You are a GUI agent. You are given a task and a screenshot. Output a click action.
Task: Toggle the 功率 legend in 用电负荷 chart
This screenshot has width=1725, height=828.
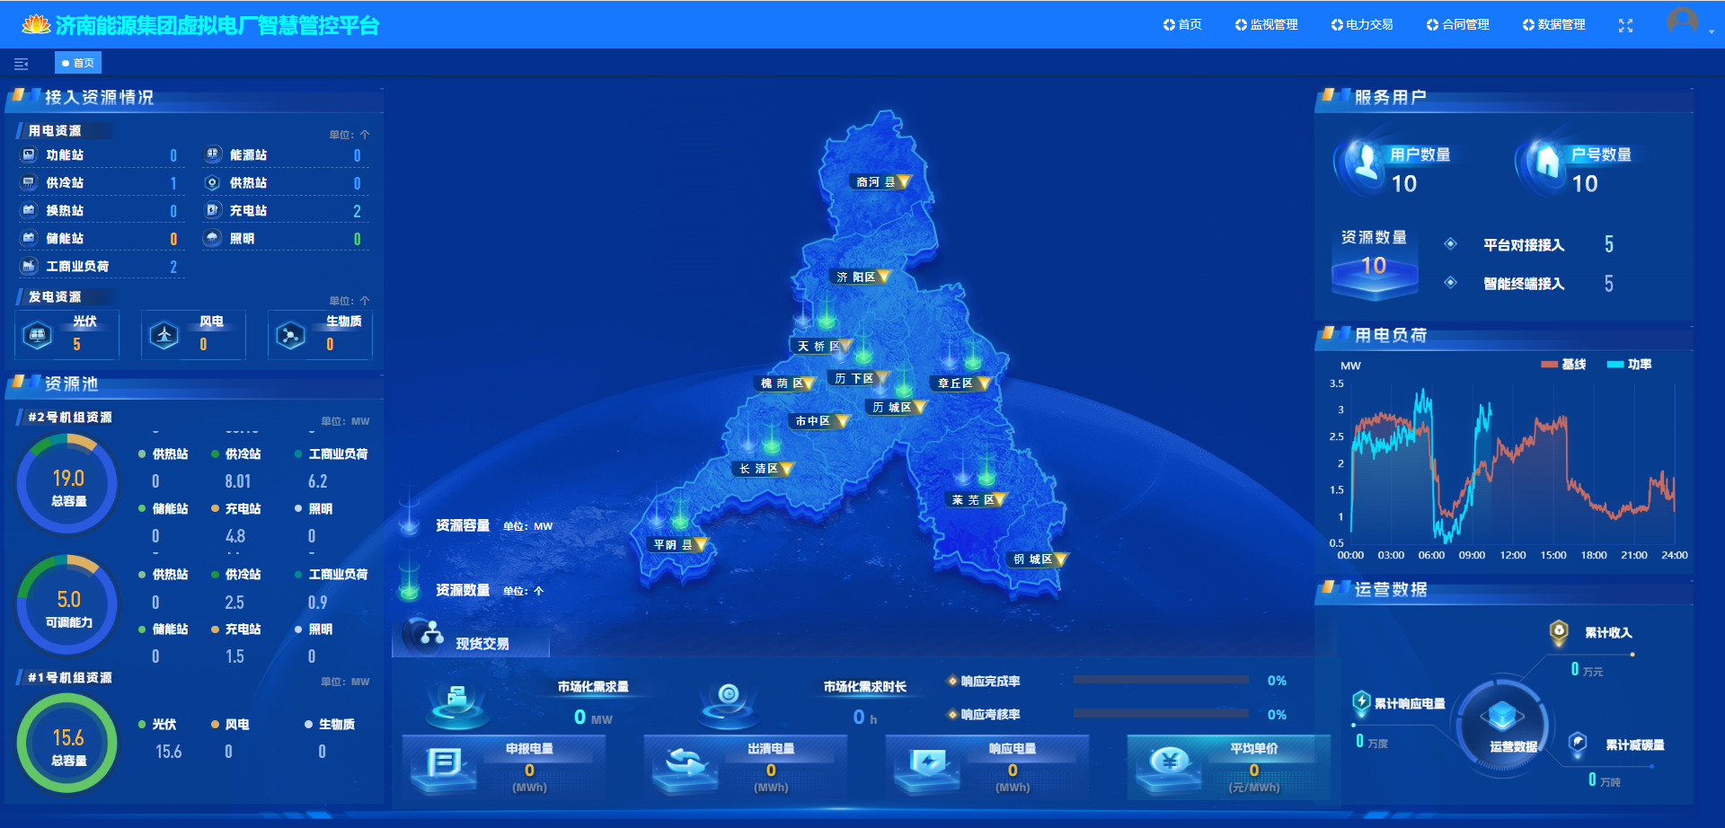click(x=1631, y=364)
